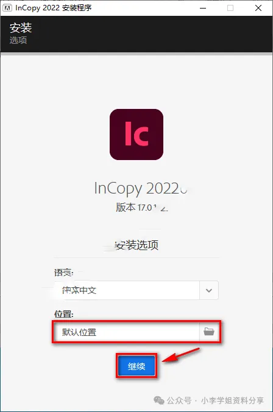Click the 选项 subtitle in the header
Image resolution: width=273 pixels, height=412 pixels.
[x=18, y=40]
